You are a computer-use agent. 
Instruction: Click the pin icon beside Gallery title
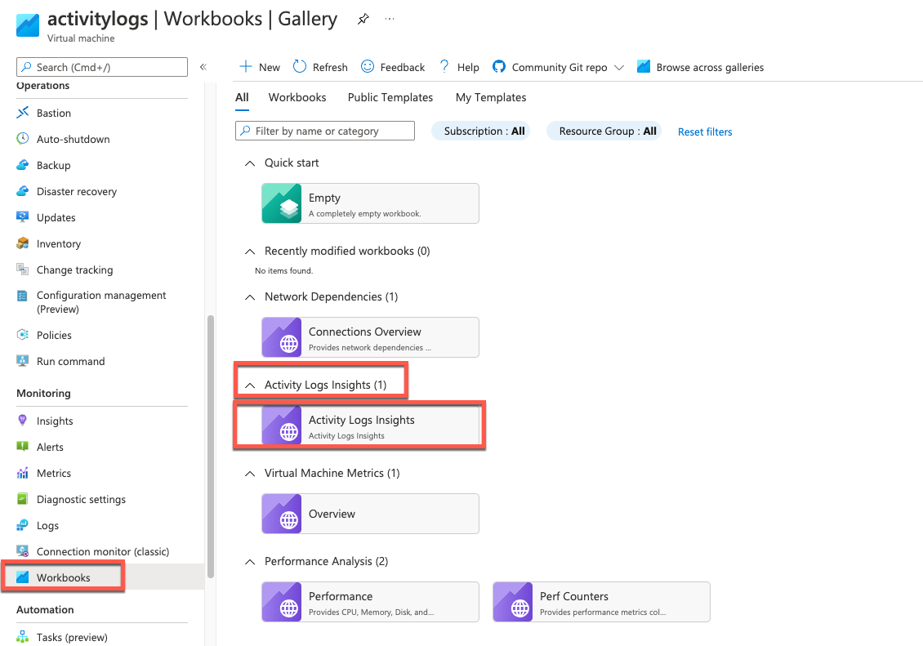pyautogui.click(x=363, y=20)
